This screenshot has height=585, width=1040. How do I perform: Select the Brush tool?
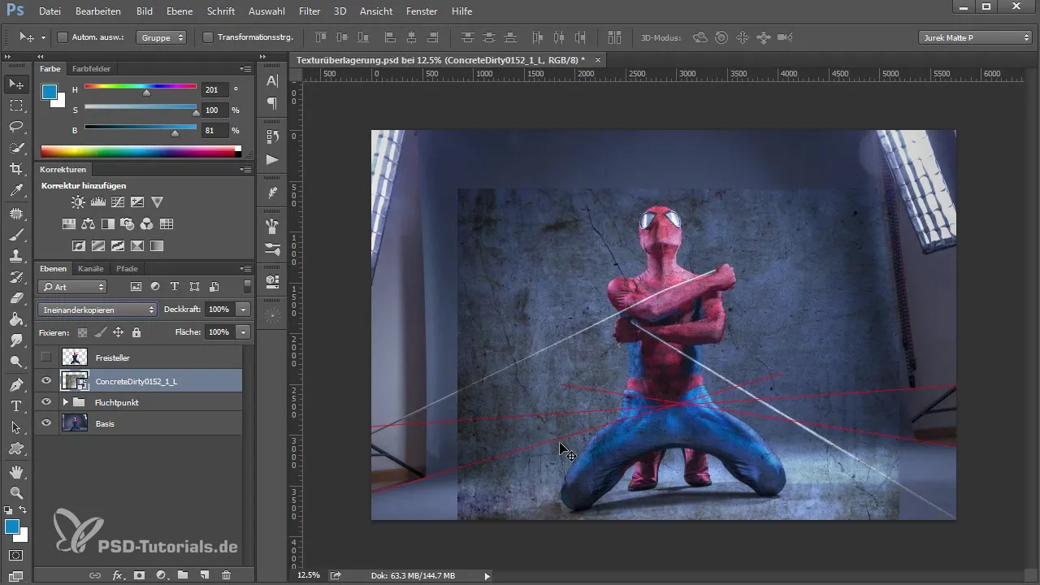(x=16, y=234)
